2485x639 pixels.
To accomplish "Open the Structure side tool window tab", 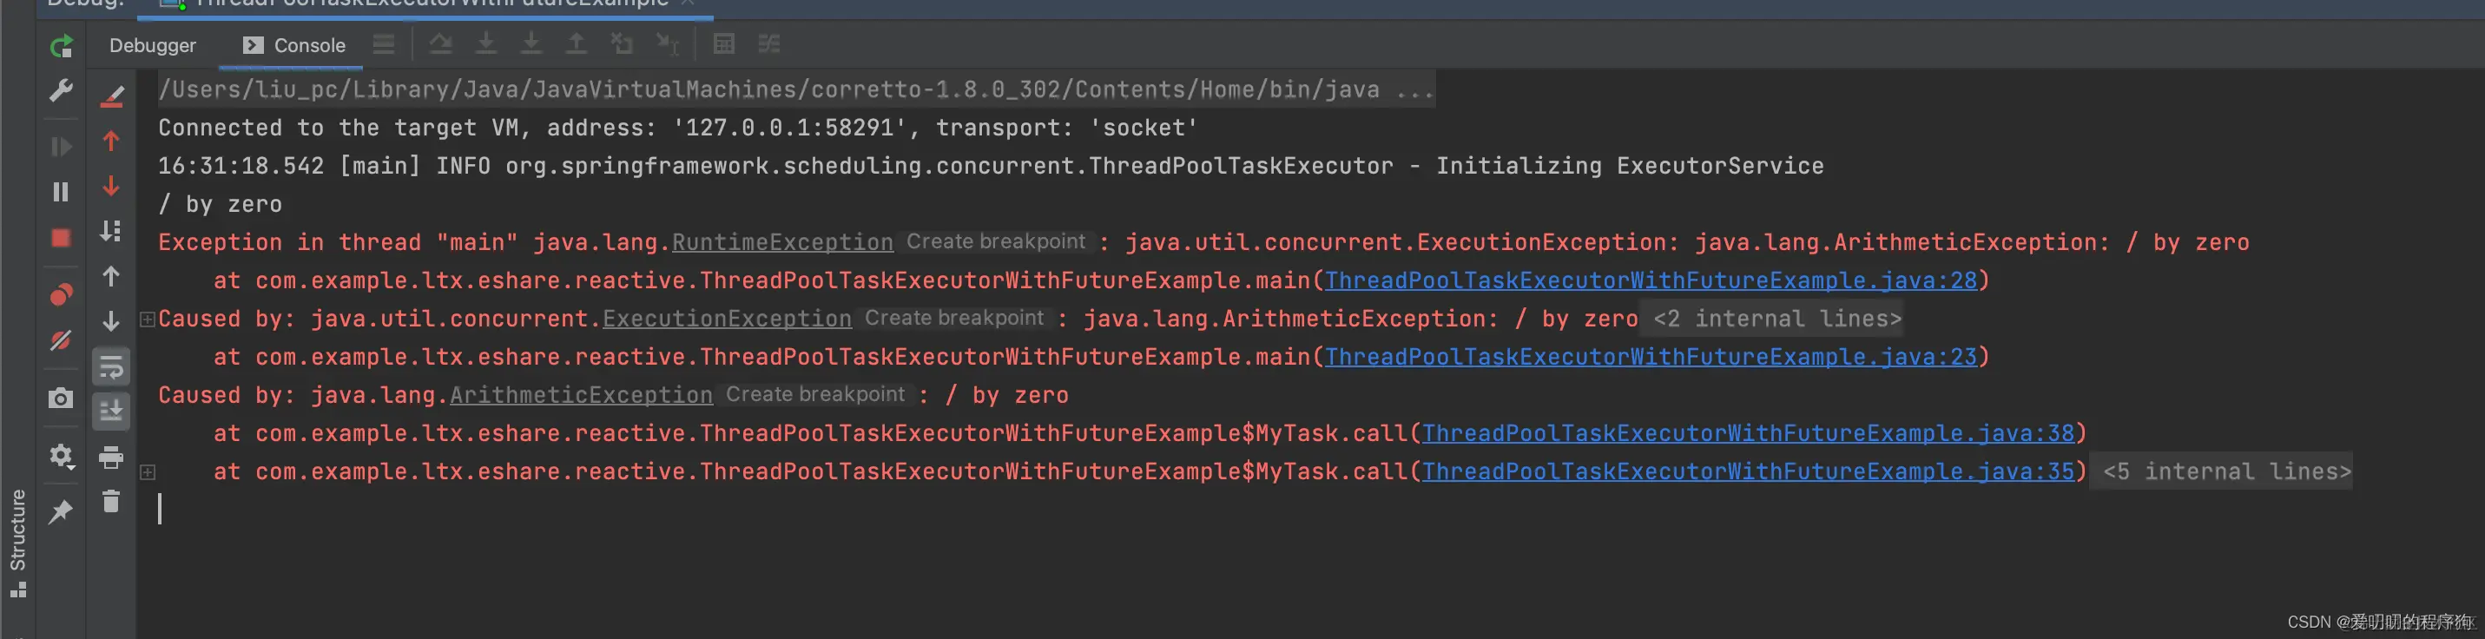I will (x=18, y=543).
